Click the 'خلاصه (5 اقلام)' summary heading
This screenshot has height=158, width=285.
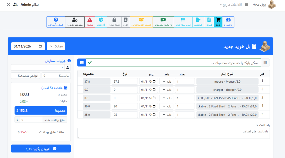[x=52, y=88]
